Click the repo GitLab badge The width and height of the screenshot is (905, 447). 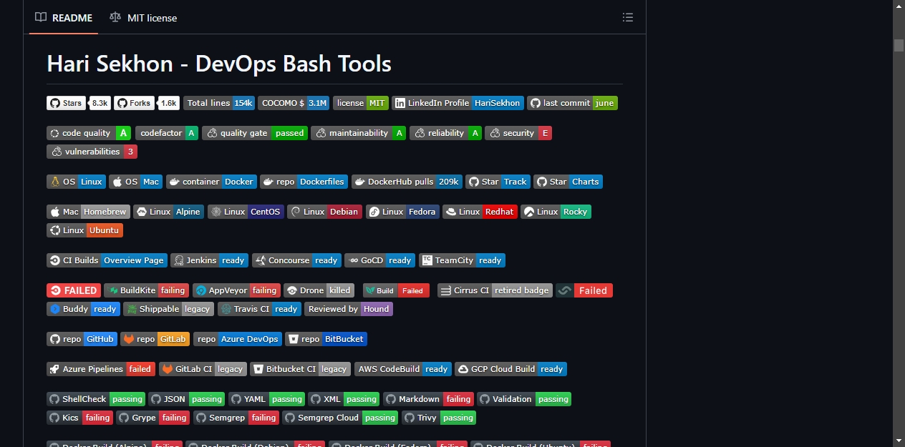pyautogui.click(x=155, y=339)
